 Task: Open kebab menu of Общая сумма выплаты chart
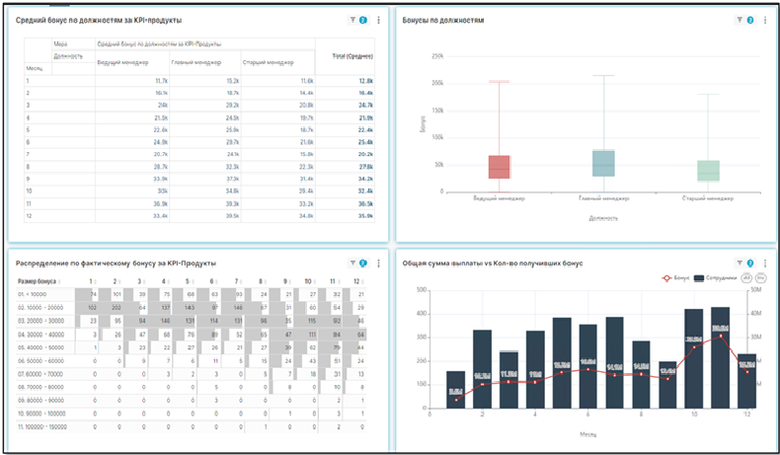[x=765, y=264]
